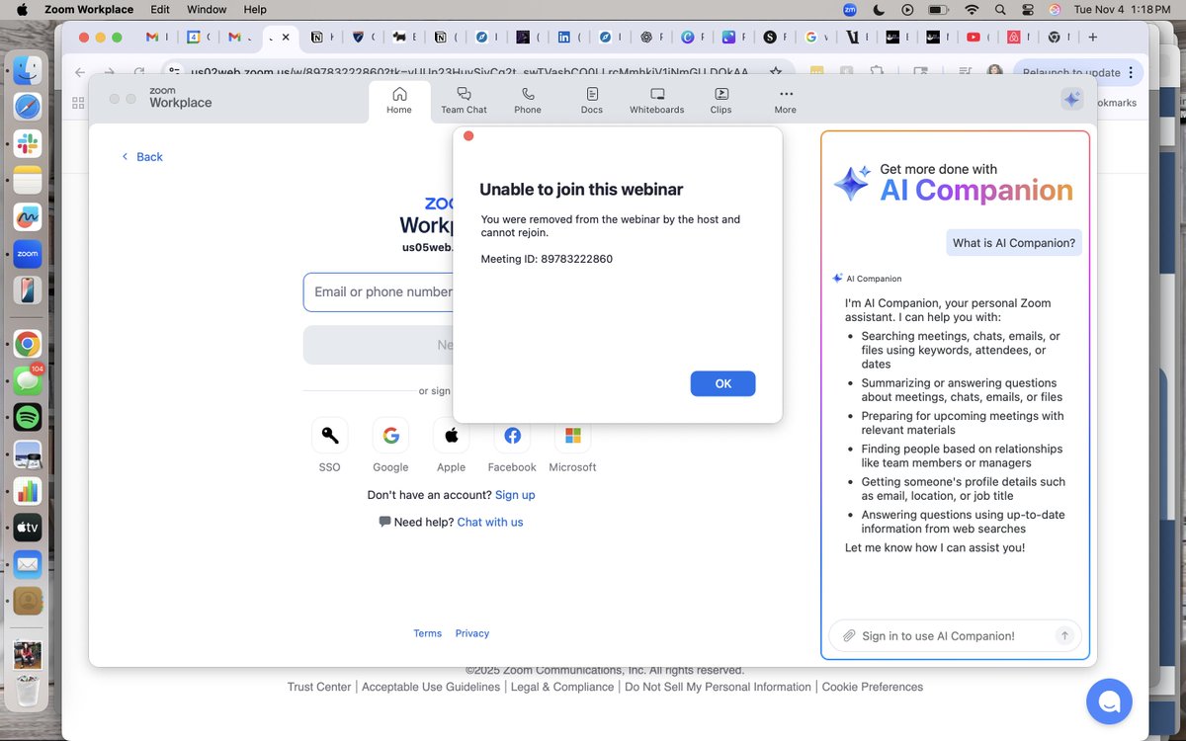Close the active Chrome tab
Image resolution: width=1186 pixels, height=741 pixels.
[286, 37]
